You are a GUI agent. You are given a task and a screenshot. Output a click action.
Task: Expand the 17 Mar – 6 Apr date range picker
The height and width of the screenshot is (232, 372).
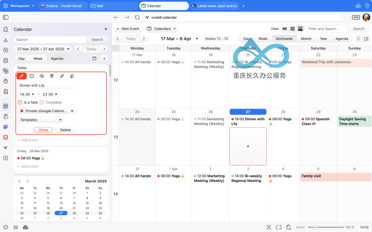(180, 39)
